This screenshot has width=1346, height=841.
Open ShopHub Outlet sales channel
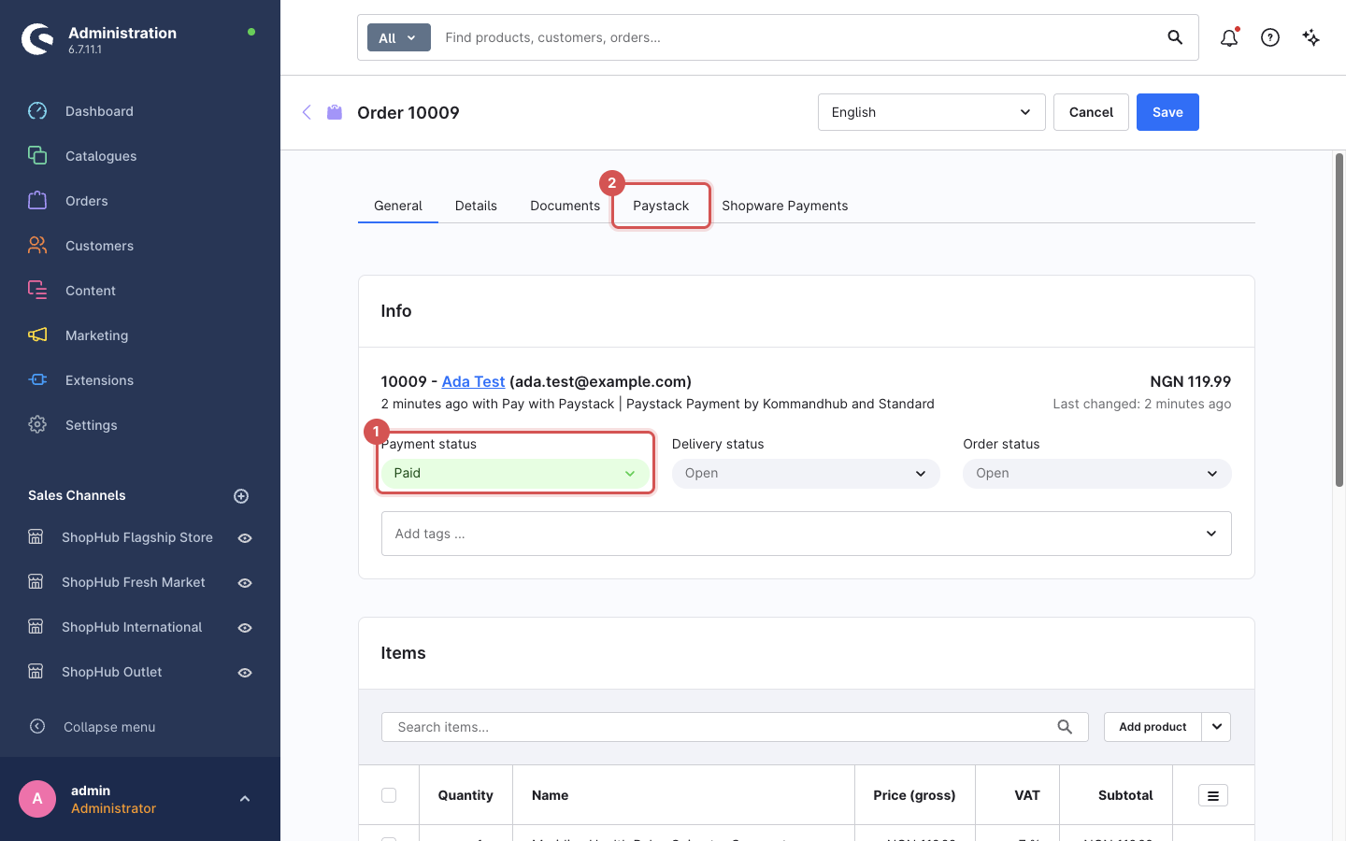[112, 672]
